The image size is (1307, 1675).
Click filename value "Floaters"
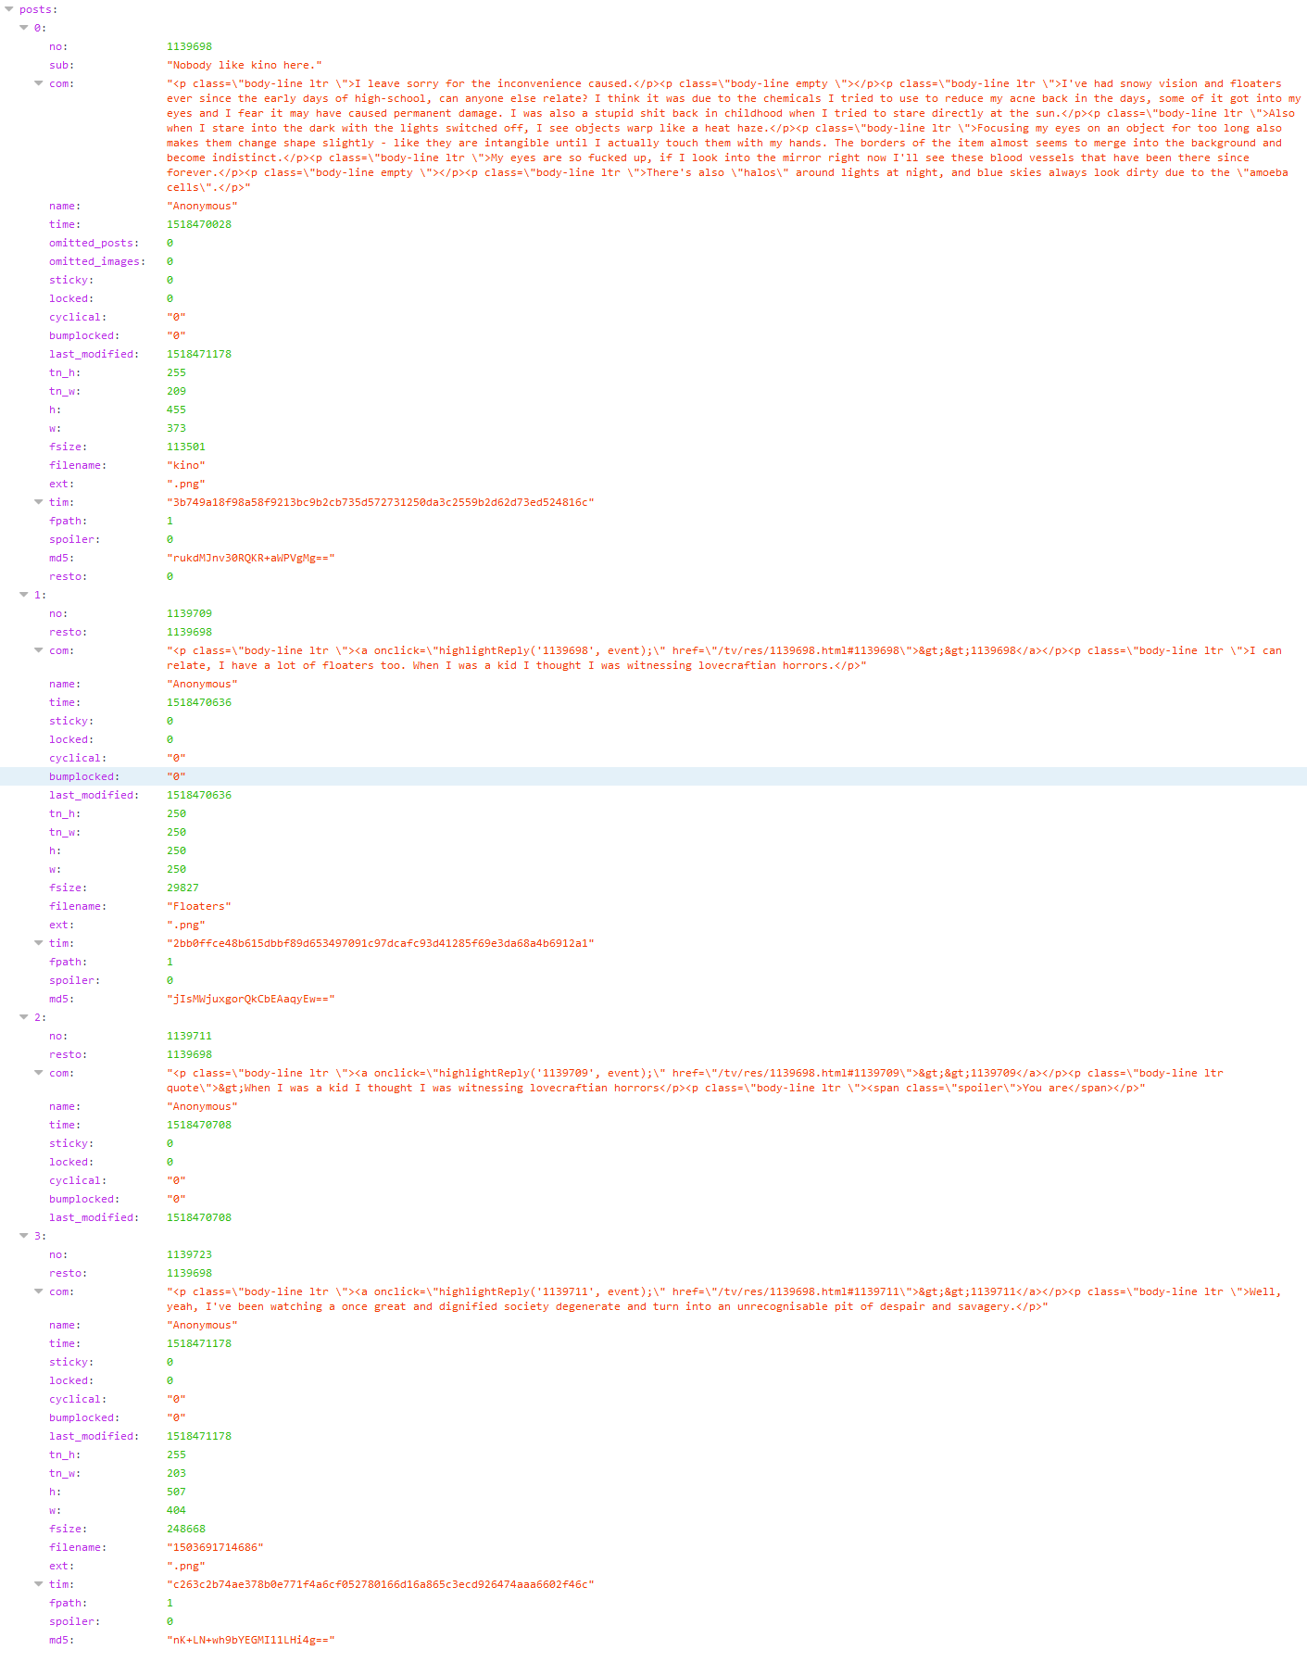199,906
